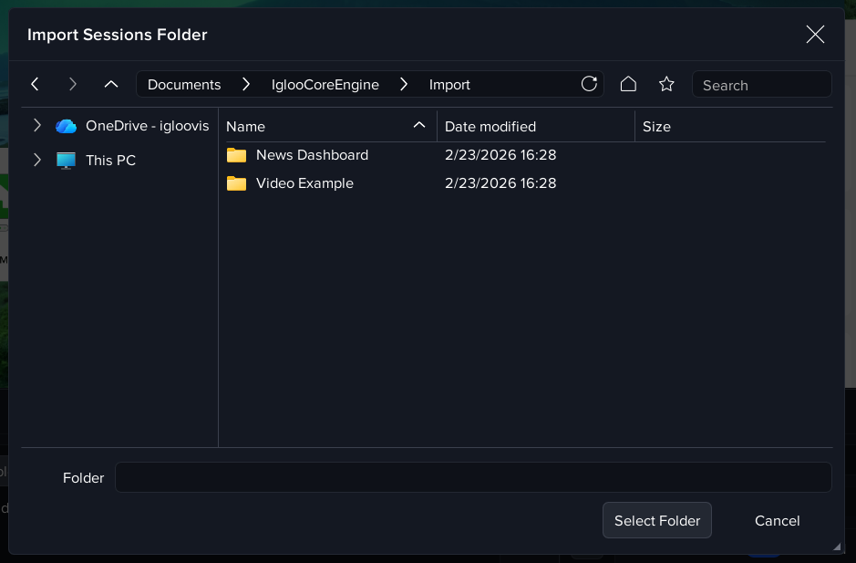Go to the home location icon
Image resolution: width=856 pixels, height=563 pixels.
pos(628,84)
